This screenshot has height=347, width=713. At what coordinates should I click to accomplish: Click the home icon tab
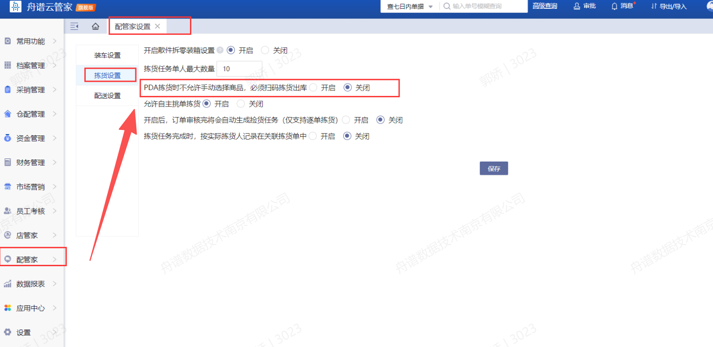[x=95, y=27]
